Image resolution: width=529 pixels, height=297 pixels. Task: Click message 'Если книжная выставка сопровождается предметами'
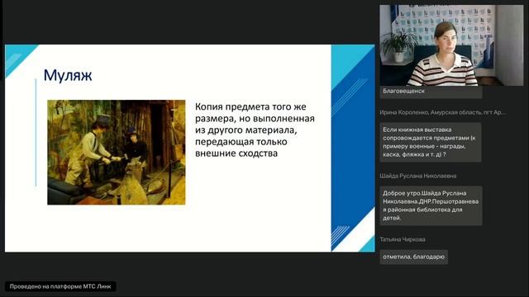click(x=431, y=142)
